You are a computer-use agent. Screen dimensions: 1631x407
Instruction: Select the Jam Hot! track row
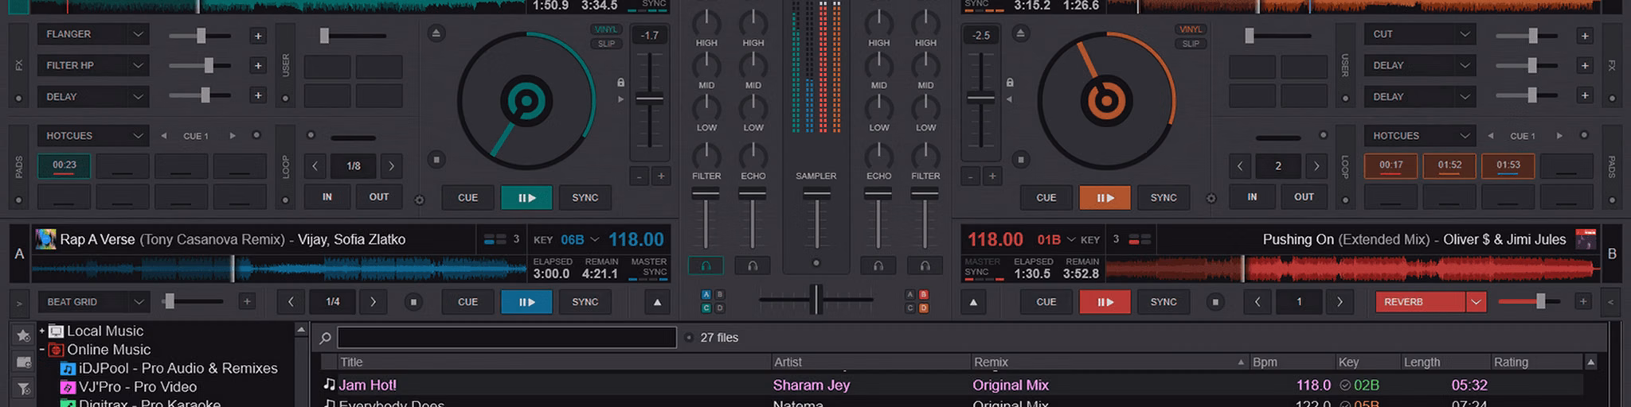(952, 385)
